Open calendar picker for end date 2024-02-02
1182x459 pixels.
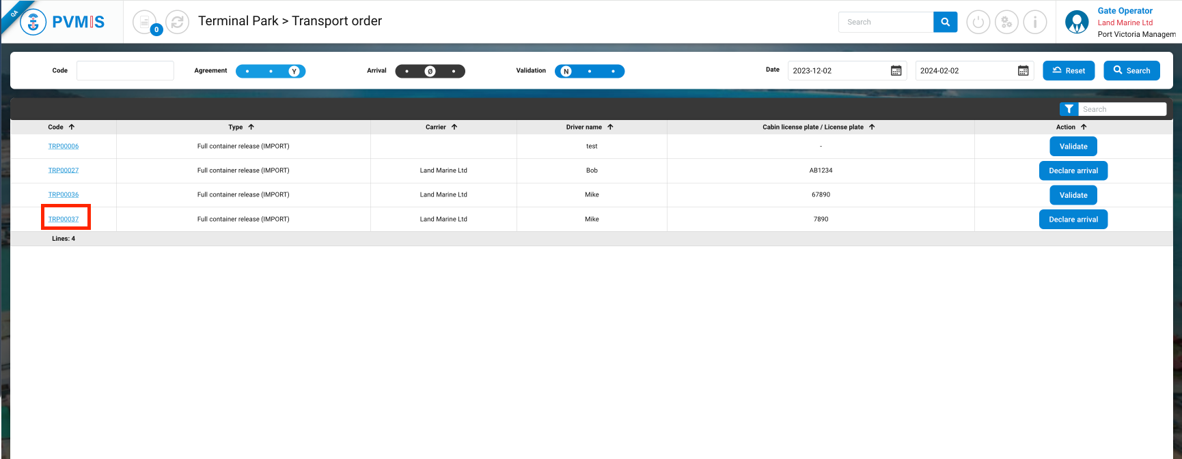click(1023, 71)
